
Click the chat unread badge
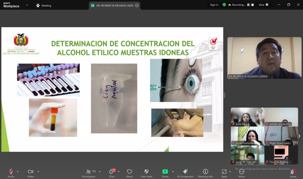click(x=114, y=170)
